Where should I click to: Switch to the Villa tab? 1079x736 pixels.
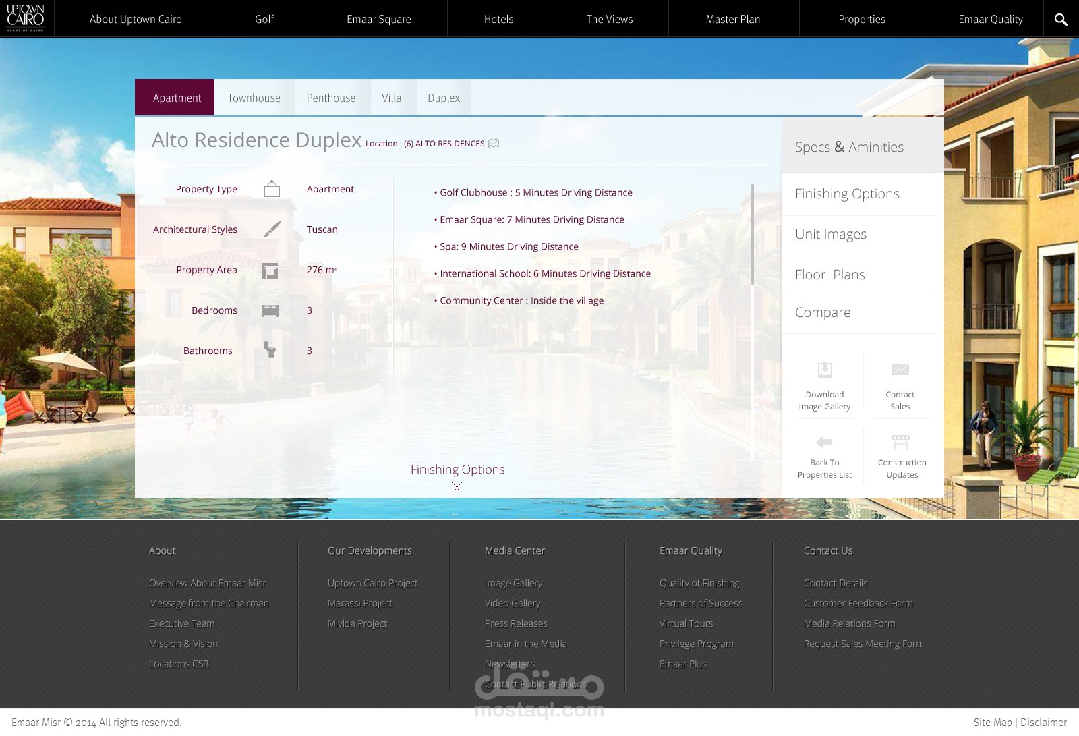click(392, 97)
